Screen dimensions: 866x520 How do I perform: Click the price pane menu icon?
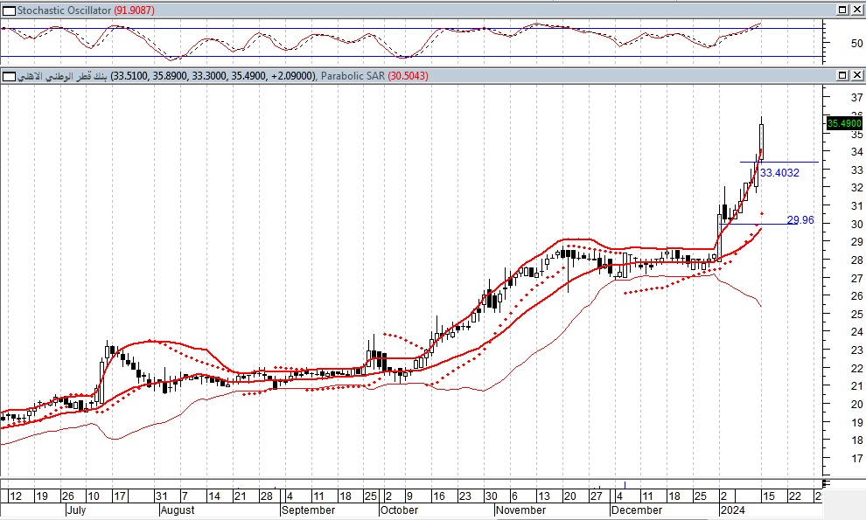pos(6,77)
